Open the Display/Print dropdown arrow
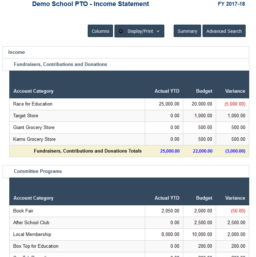Viewport: 256px width, 257px height. (158, 31)
